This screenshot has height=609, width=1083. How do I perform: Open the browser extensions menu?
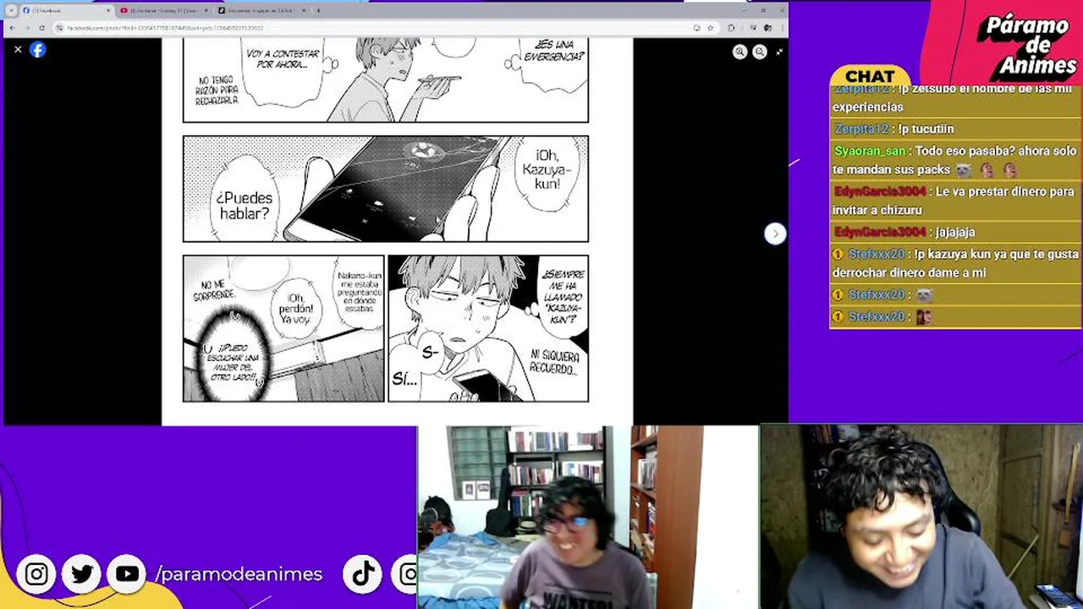pyautogui.click(x=731, y=28)
